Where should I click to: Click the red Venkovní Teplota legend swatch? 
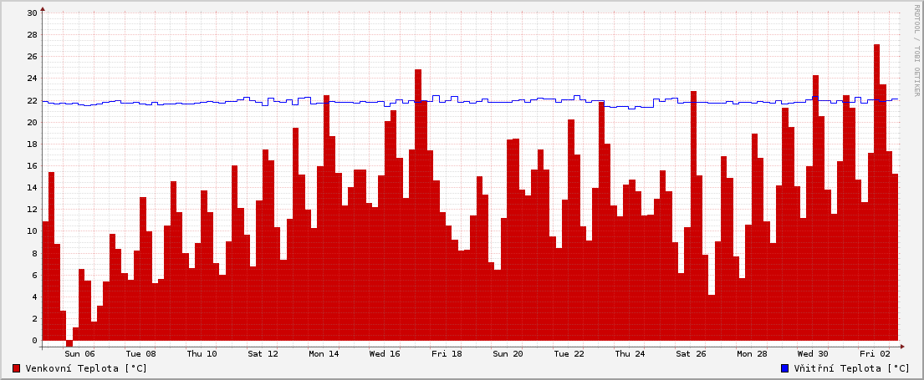click(x=17, y=368)
